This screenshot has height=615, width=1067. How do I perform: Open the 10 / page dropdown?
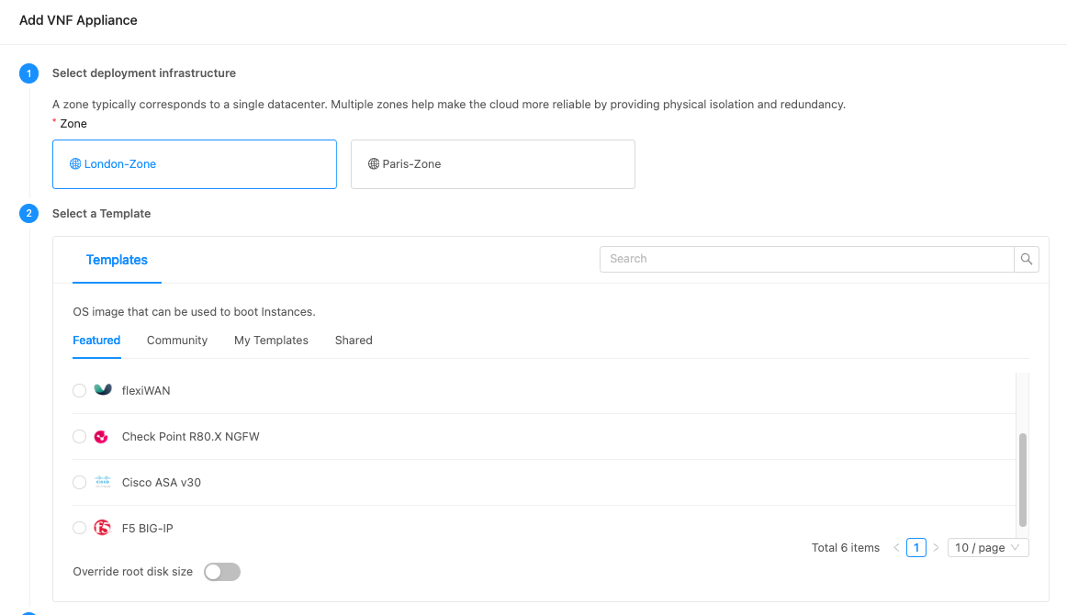988,547
